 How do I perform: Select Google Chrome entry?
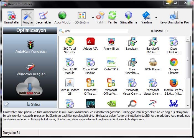click(173, 66)
